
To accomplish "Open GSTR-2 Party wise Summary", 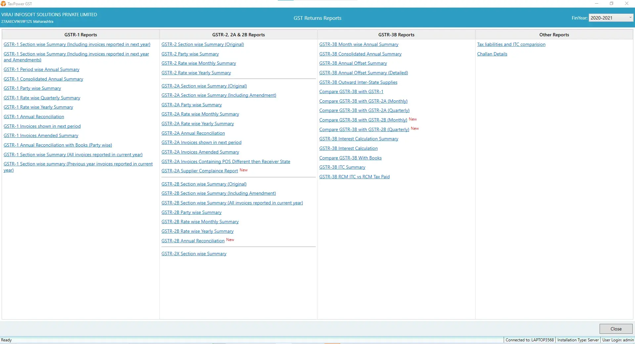I will [190, 54].
